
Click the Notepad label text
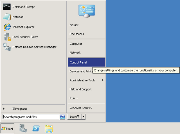point(18,17)
